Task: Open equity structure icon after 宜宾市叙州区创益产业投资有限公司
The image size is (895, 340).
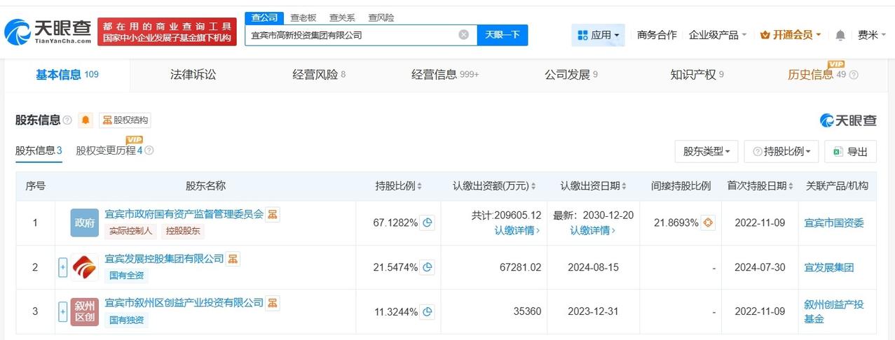Action: tap(273, 303)
